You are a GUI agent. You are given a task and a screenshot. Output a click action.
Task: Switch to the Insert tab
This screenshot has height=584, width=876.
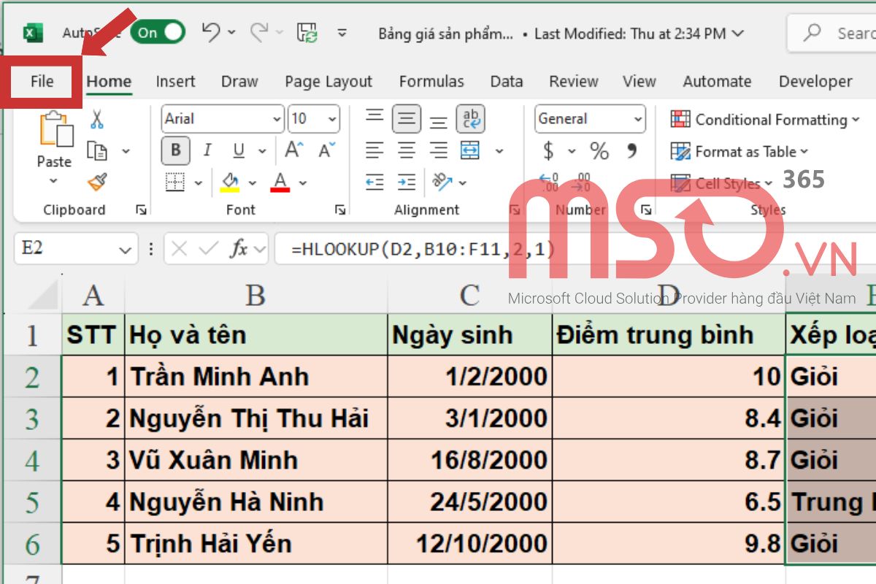[x=175, y=82]
